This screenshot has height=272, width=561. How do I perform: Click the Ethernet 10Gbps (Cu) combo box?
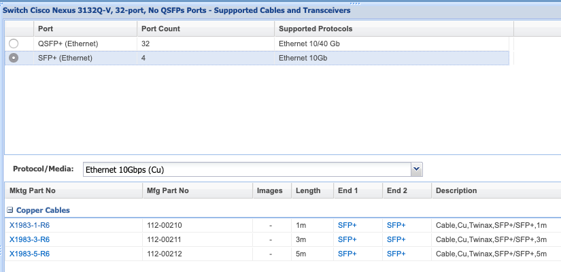click(x=247, y=169)
